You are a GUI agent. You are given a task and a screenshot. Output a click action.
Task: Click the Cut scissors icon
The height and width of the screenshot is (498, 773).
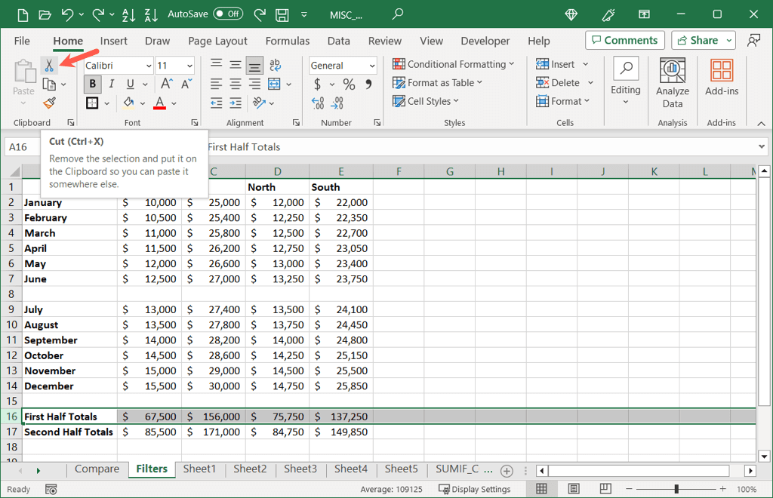click(x=49, y=66)
